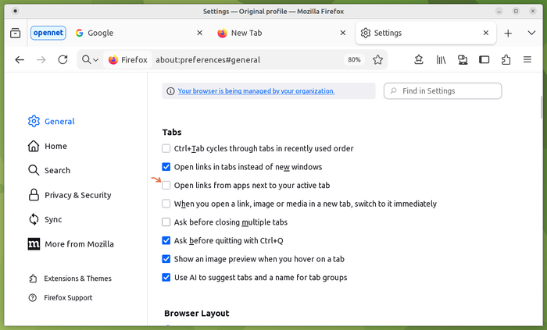Open Firefox Support link
The height and width of the screenshot is (330, 547).
pos(68,298)
